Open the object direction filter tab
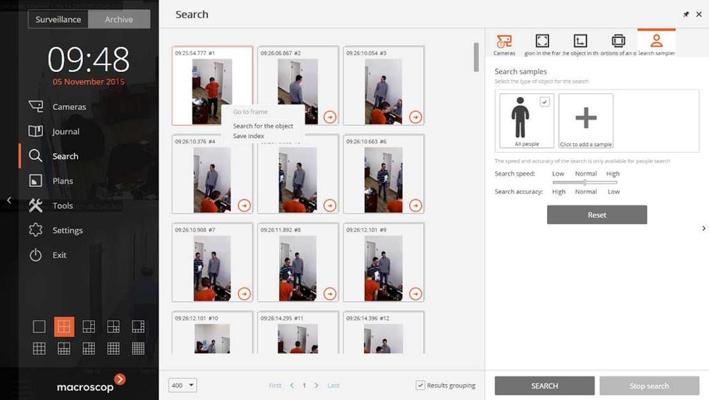This screenshot has width=709, height=400. coord(580,45)
